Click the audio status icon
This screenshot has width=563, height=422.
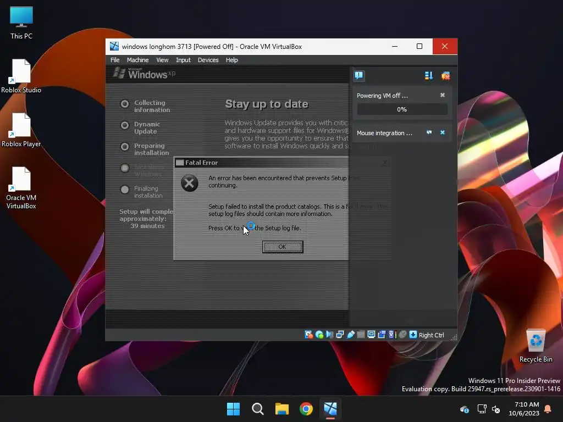coord(330,335)
